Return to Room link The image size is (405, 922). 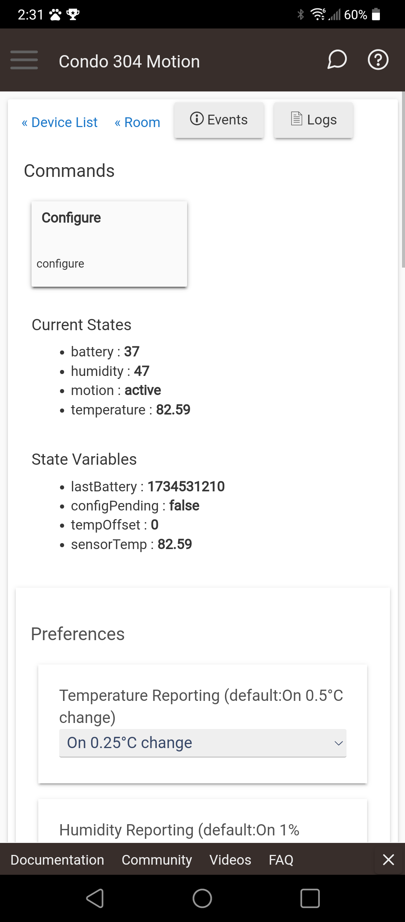click(137, 122)
